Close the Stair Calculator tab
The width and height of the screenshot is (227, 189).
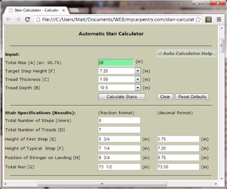(x=64, y=11)
